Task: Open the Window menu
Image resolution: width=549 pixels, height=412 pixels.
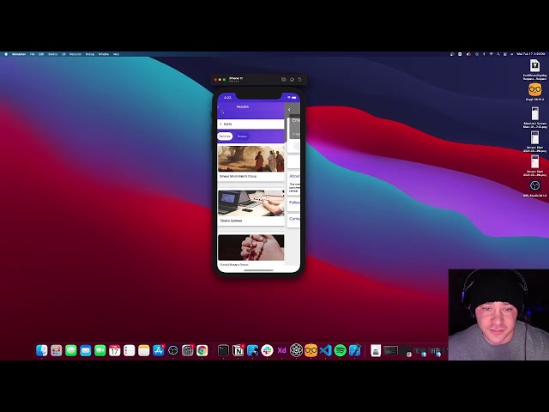Action: [x=104, y=54]
